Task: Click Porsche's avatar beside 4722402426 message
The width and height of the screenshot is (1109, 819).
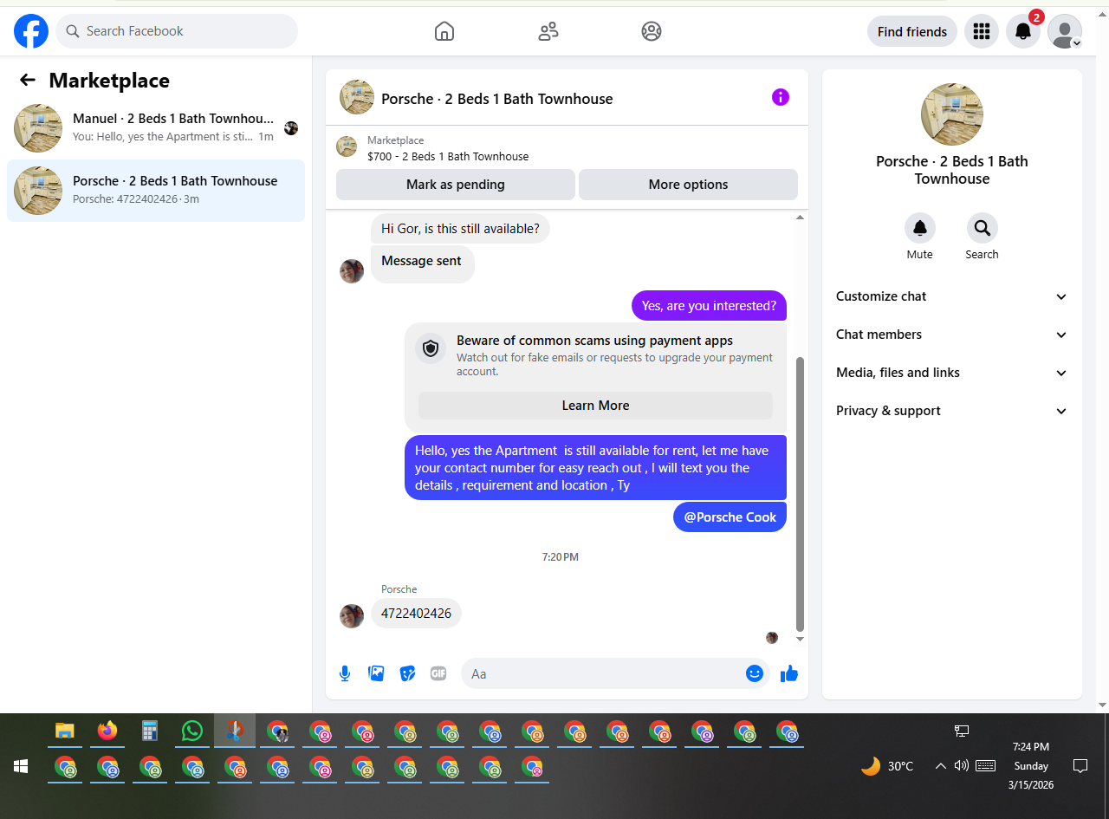Action: pos(352,616)
